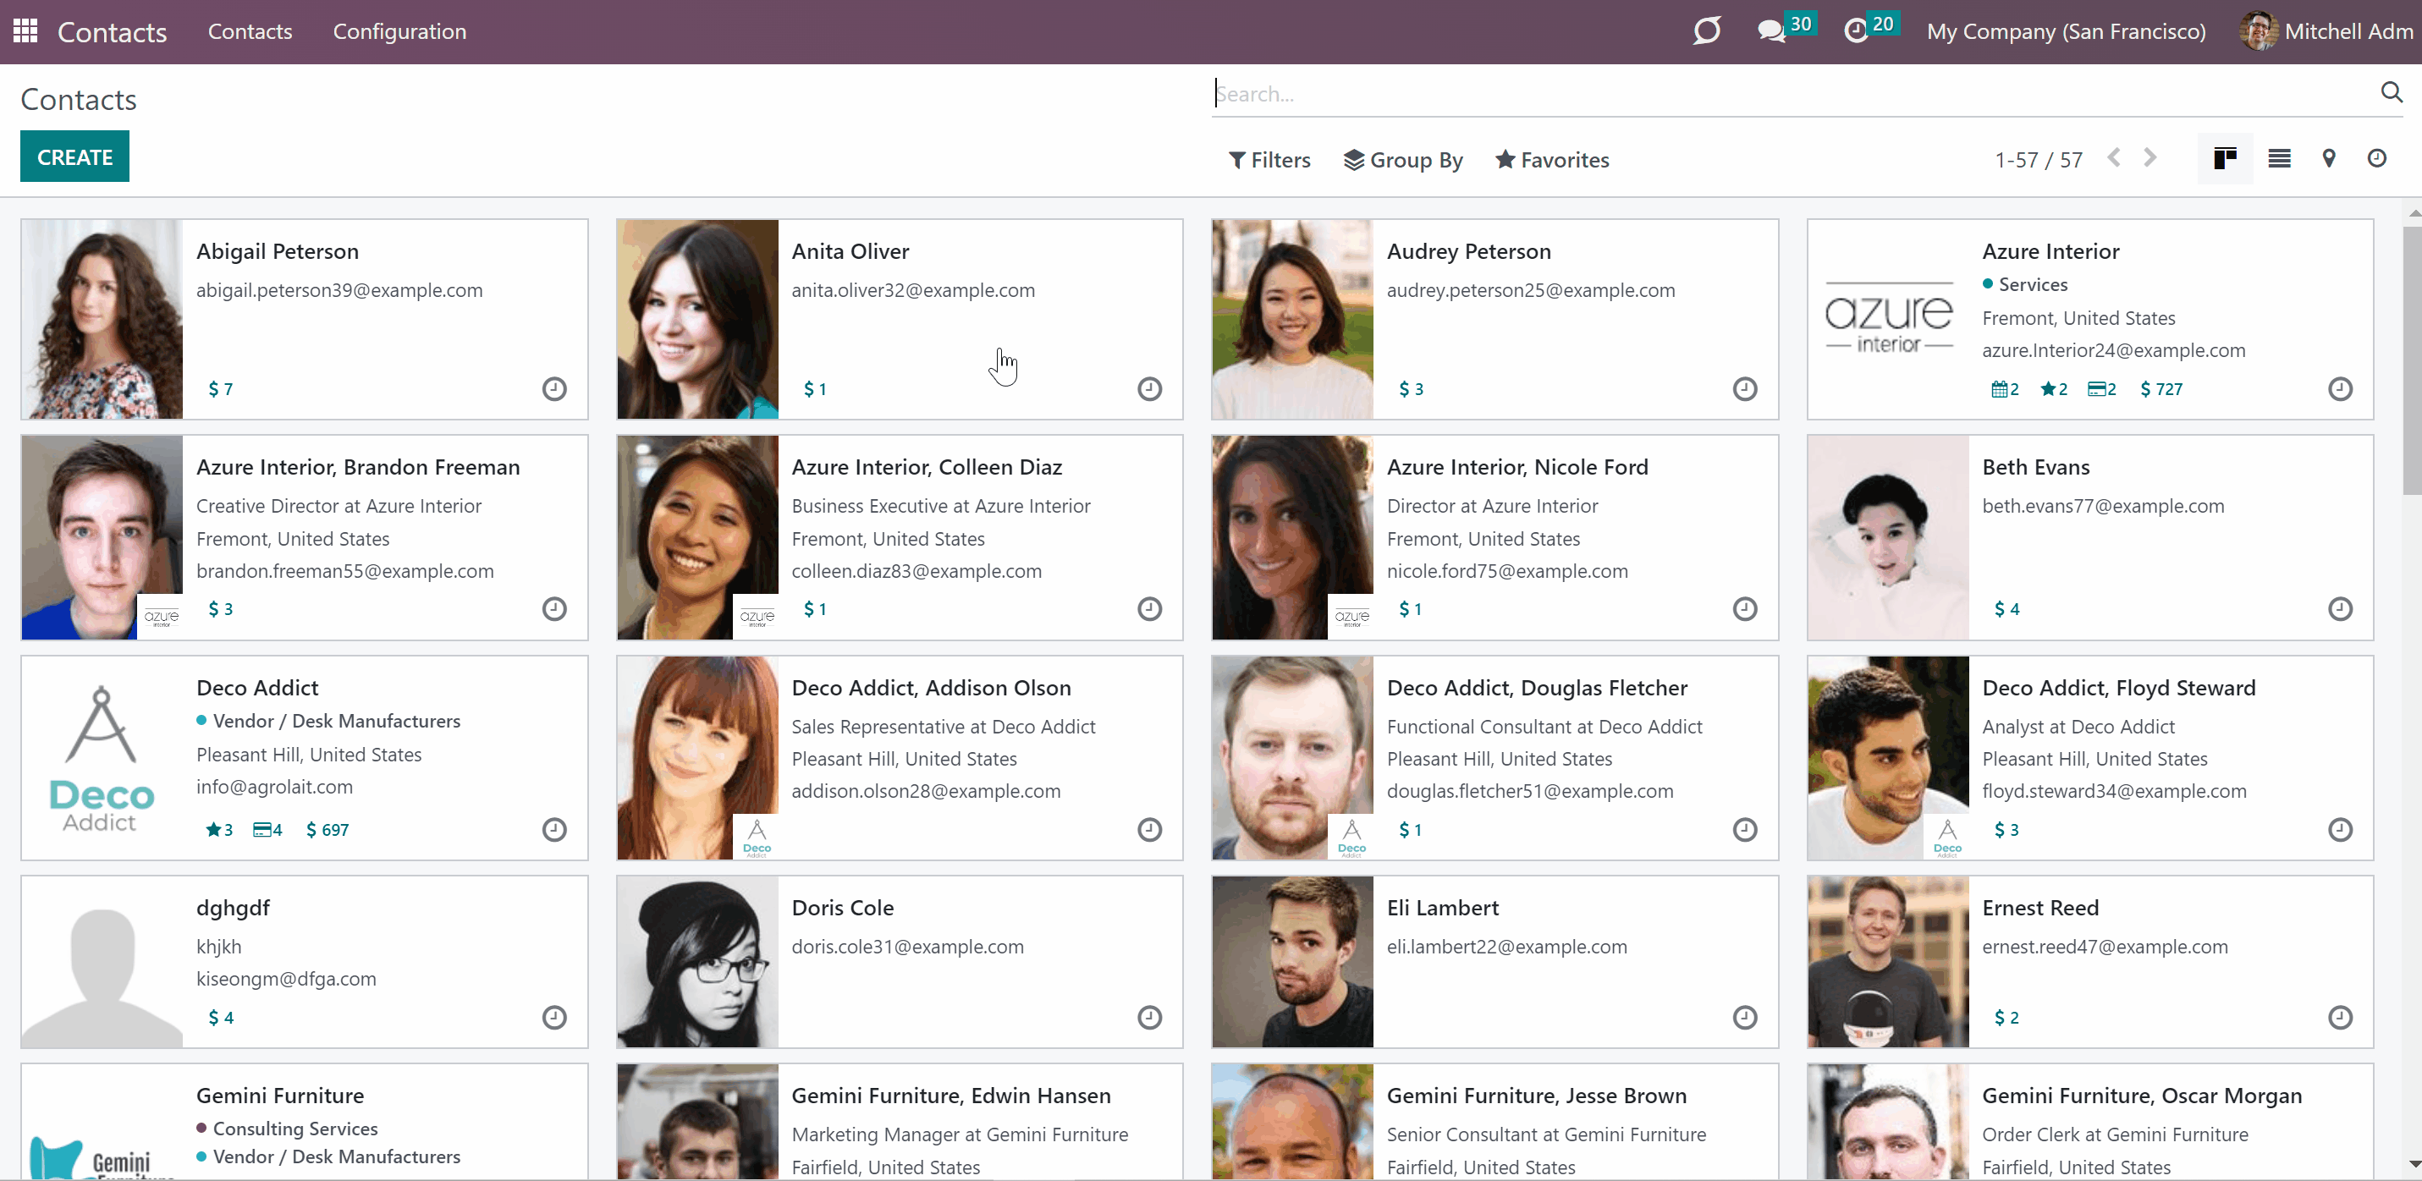The width and height of the screenshot is (2422, 1181).
Task: Click the Contacts app title in navbar
Action: [x=112, y=32]
